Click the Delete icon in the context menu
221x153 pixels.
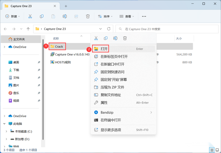pos(125,38)
